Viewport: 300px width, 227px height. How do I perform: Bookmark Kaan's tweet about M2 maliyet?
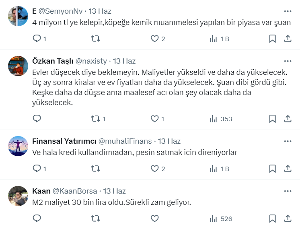coord(272,219)
